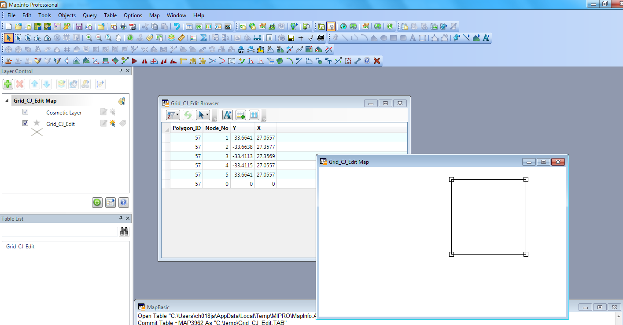Toggle the Grid_CJ_Edit layer editable icon
The image size is (623, 325).
(104, 124)
